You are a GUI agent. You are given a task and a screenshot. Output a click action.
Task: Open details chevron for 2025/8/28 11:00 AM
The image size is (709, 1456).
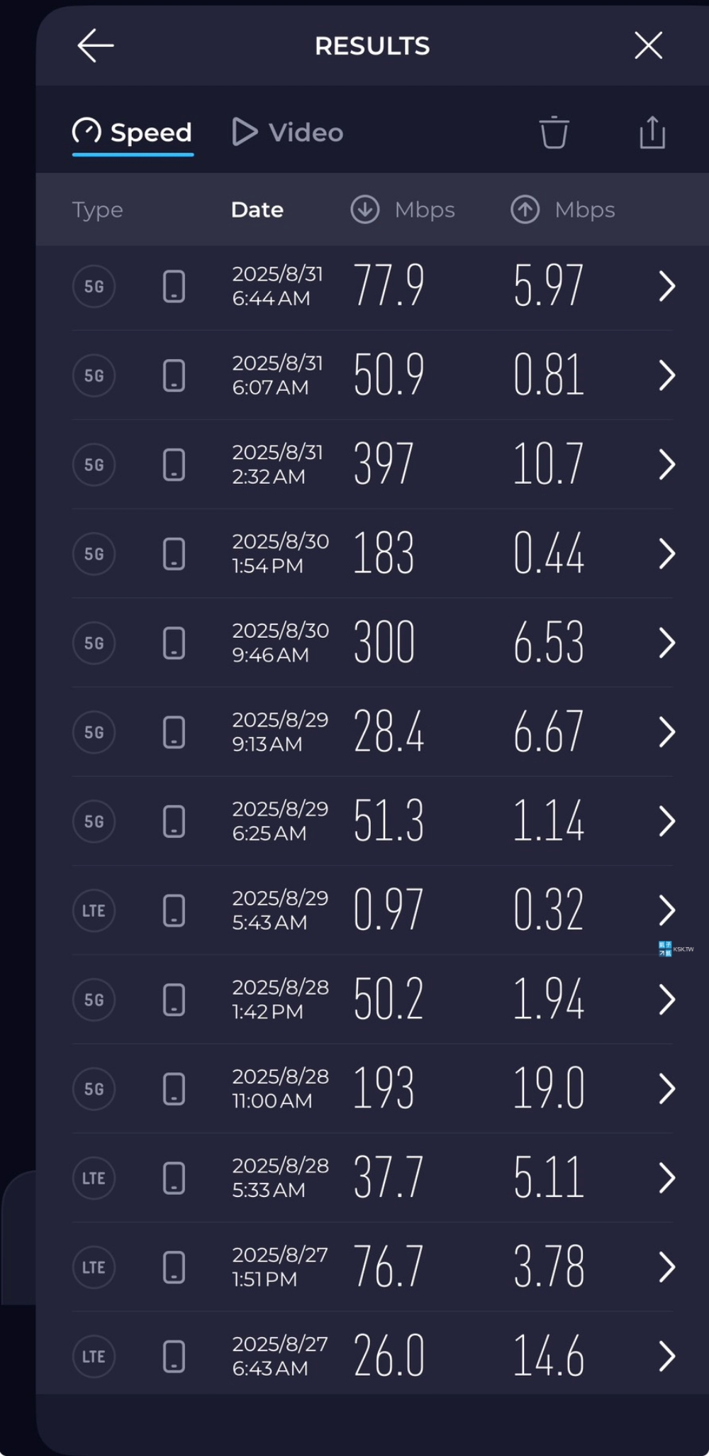point(666,1088)
